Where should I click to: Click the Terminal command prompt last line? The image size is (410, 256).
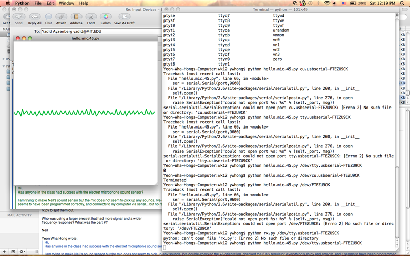click(262, 243)
